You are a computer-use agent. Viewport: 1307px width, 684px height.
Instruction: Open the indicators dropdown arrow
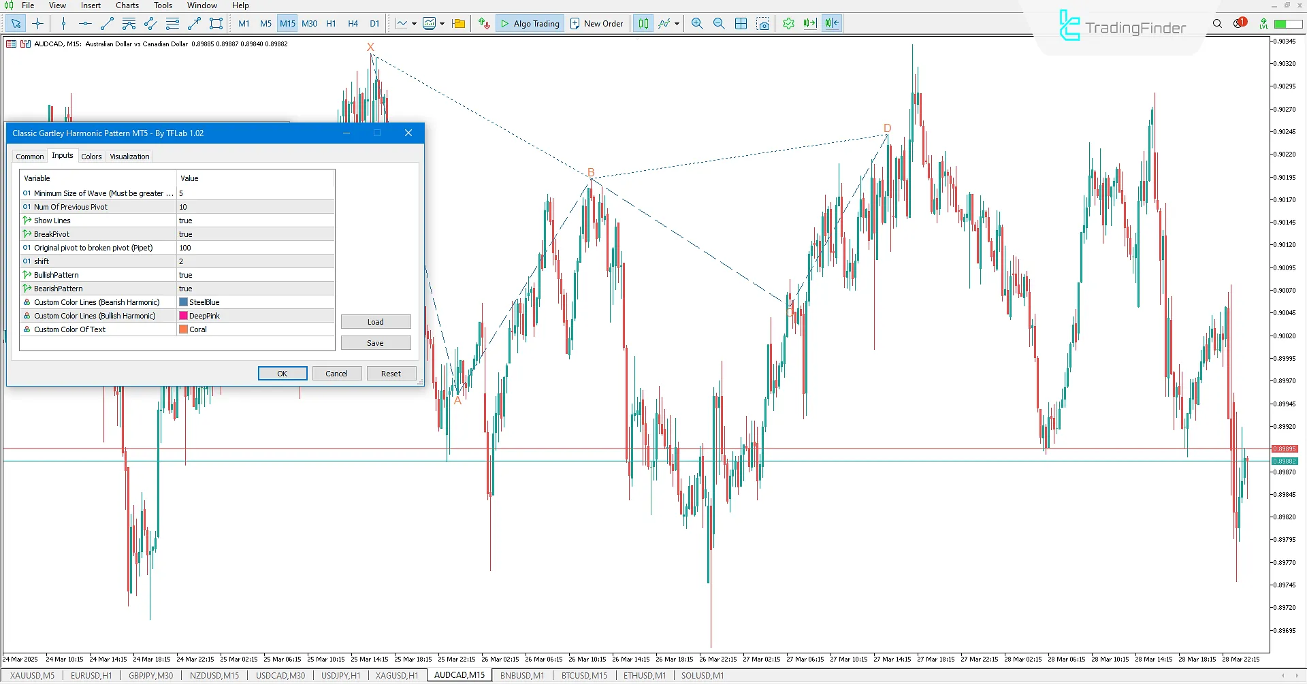click(x=442, y=23)
